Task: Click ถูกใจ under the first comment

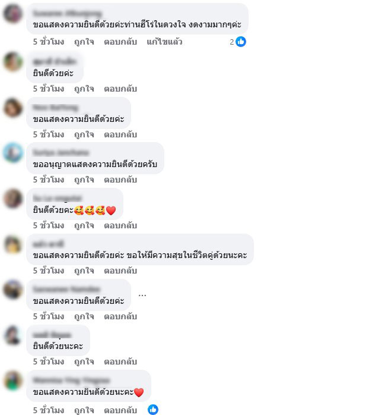Action: click(x=84, y=42)
